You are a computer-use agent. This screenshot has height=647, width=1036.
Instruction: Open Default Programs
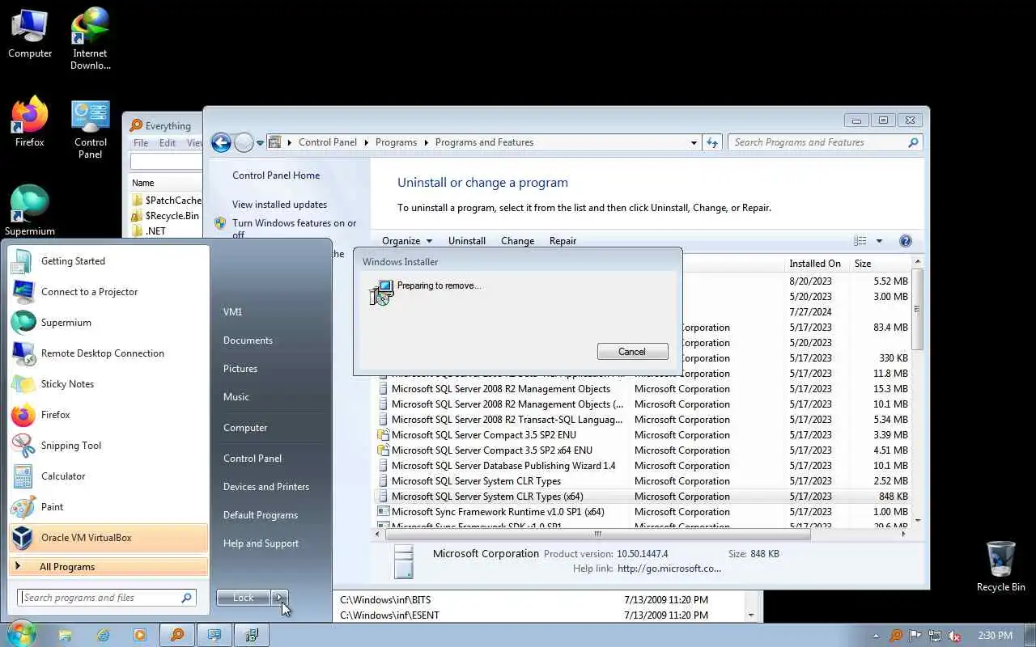pyautogui.click(x=261, y=515)
